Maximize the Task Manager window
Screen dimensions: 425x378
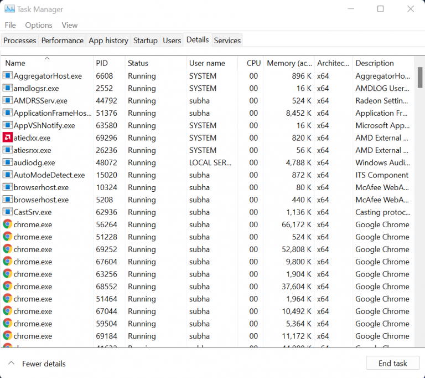(380, 9)
